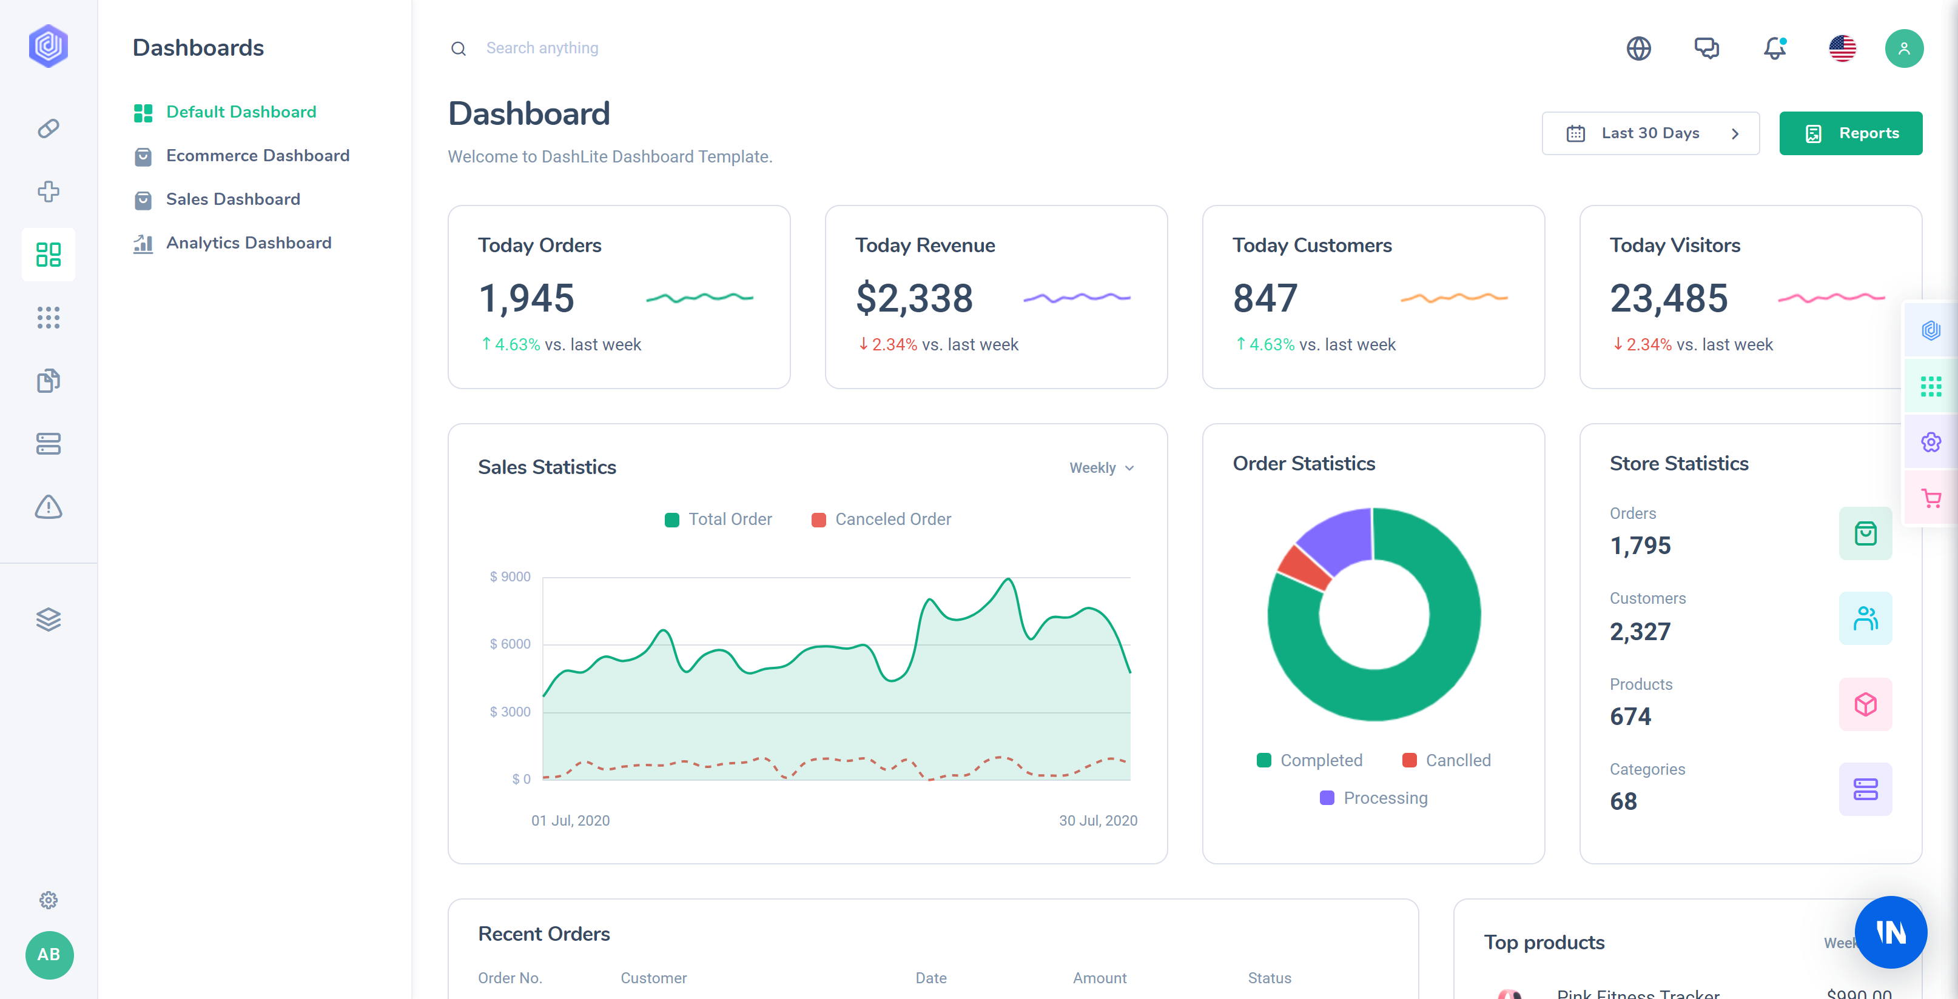Screen dimensions: 1958x999
Task: Open the green user avatar menu
Action: click(1903, 48)
